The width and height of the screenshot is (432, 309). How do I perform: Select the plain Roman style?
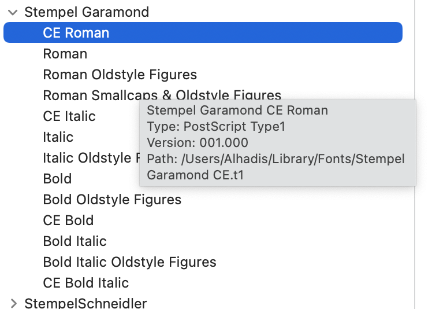coord(65,54)
